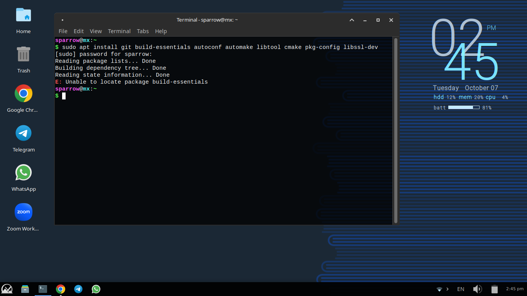The width and height of the screenshot is (527, 296).
Task: Open the Home folder desktop icon
Action: pos(24,15)
